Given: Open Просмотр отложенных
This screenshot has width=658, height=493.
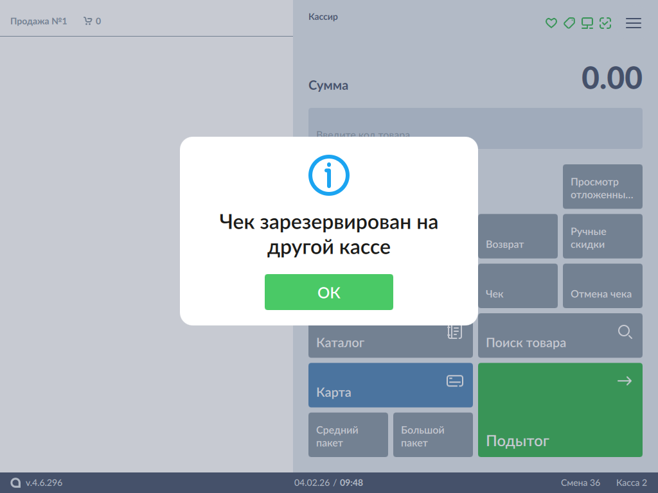Looking at the screenshot, I should click(x=602, y=187).
